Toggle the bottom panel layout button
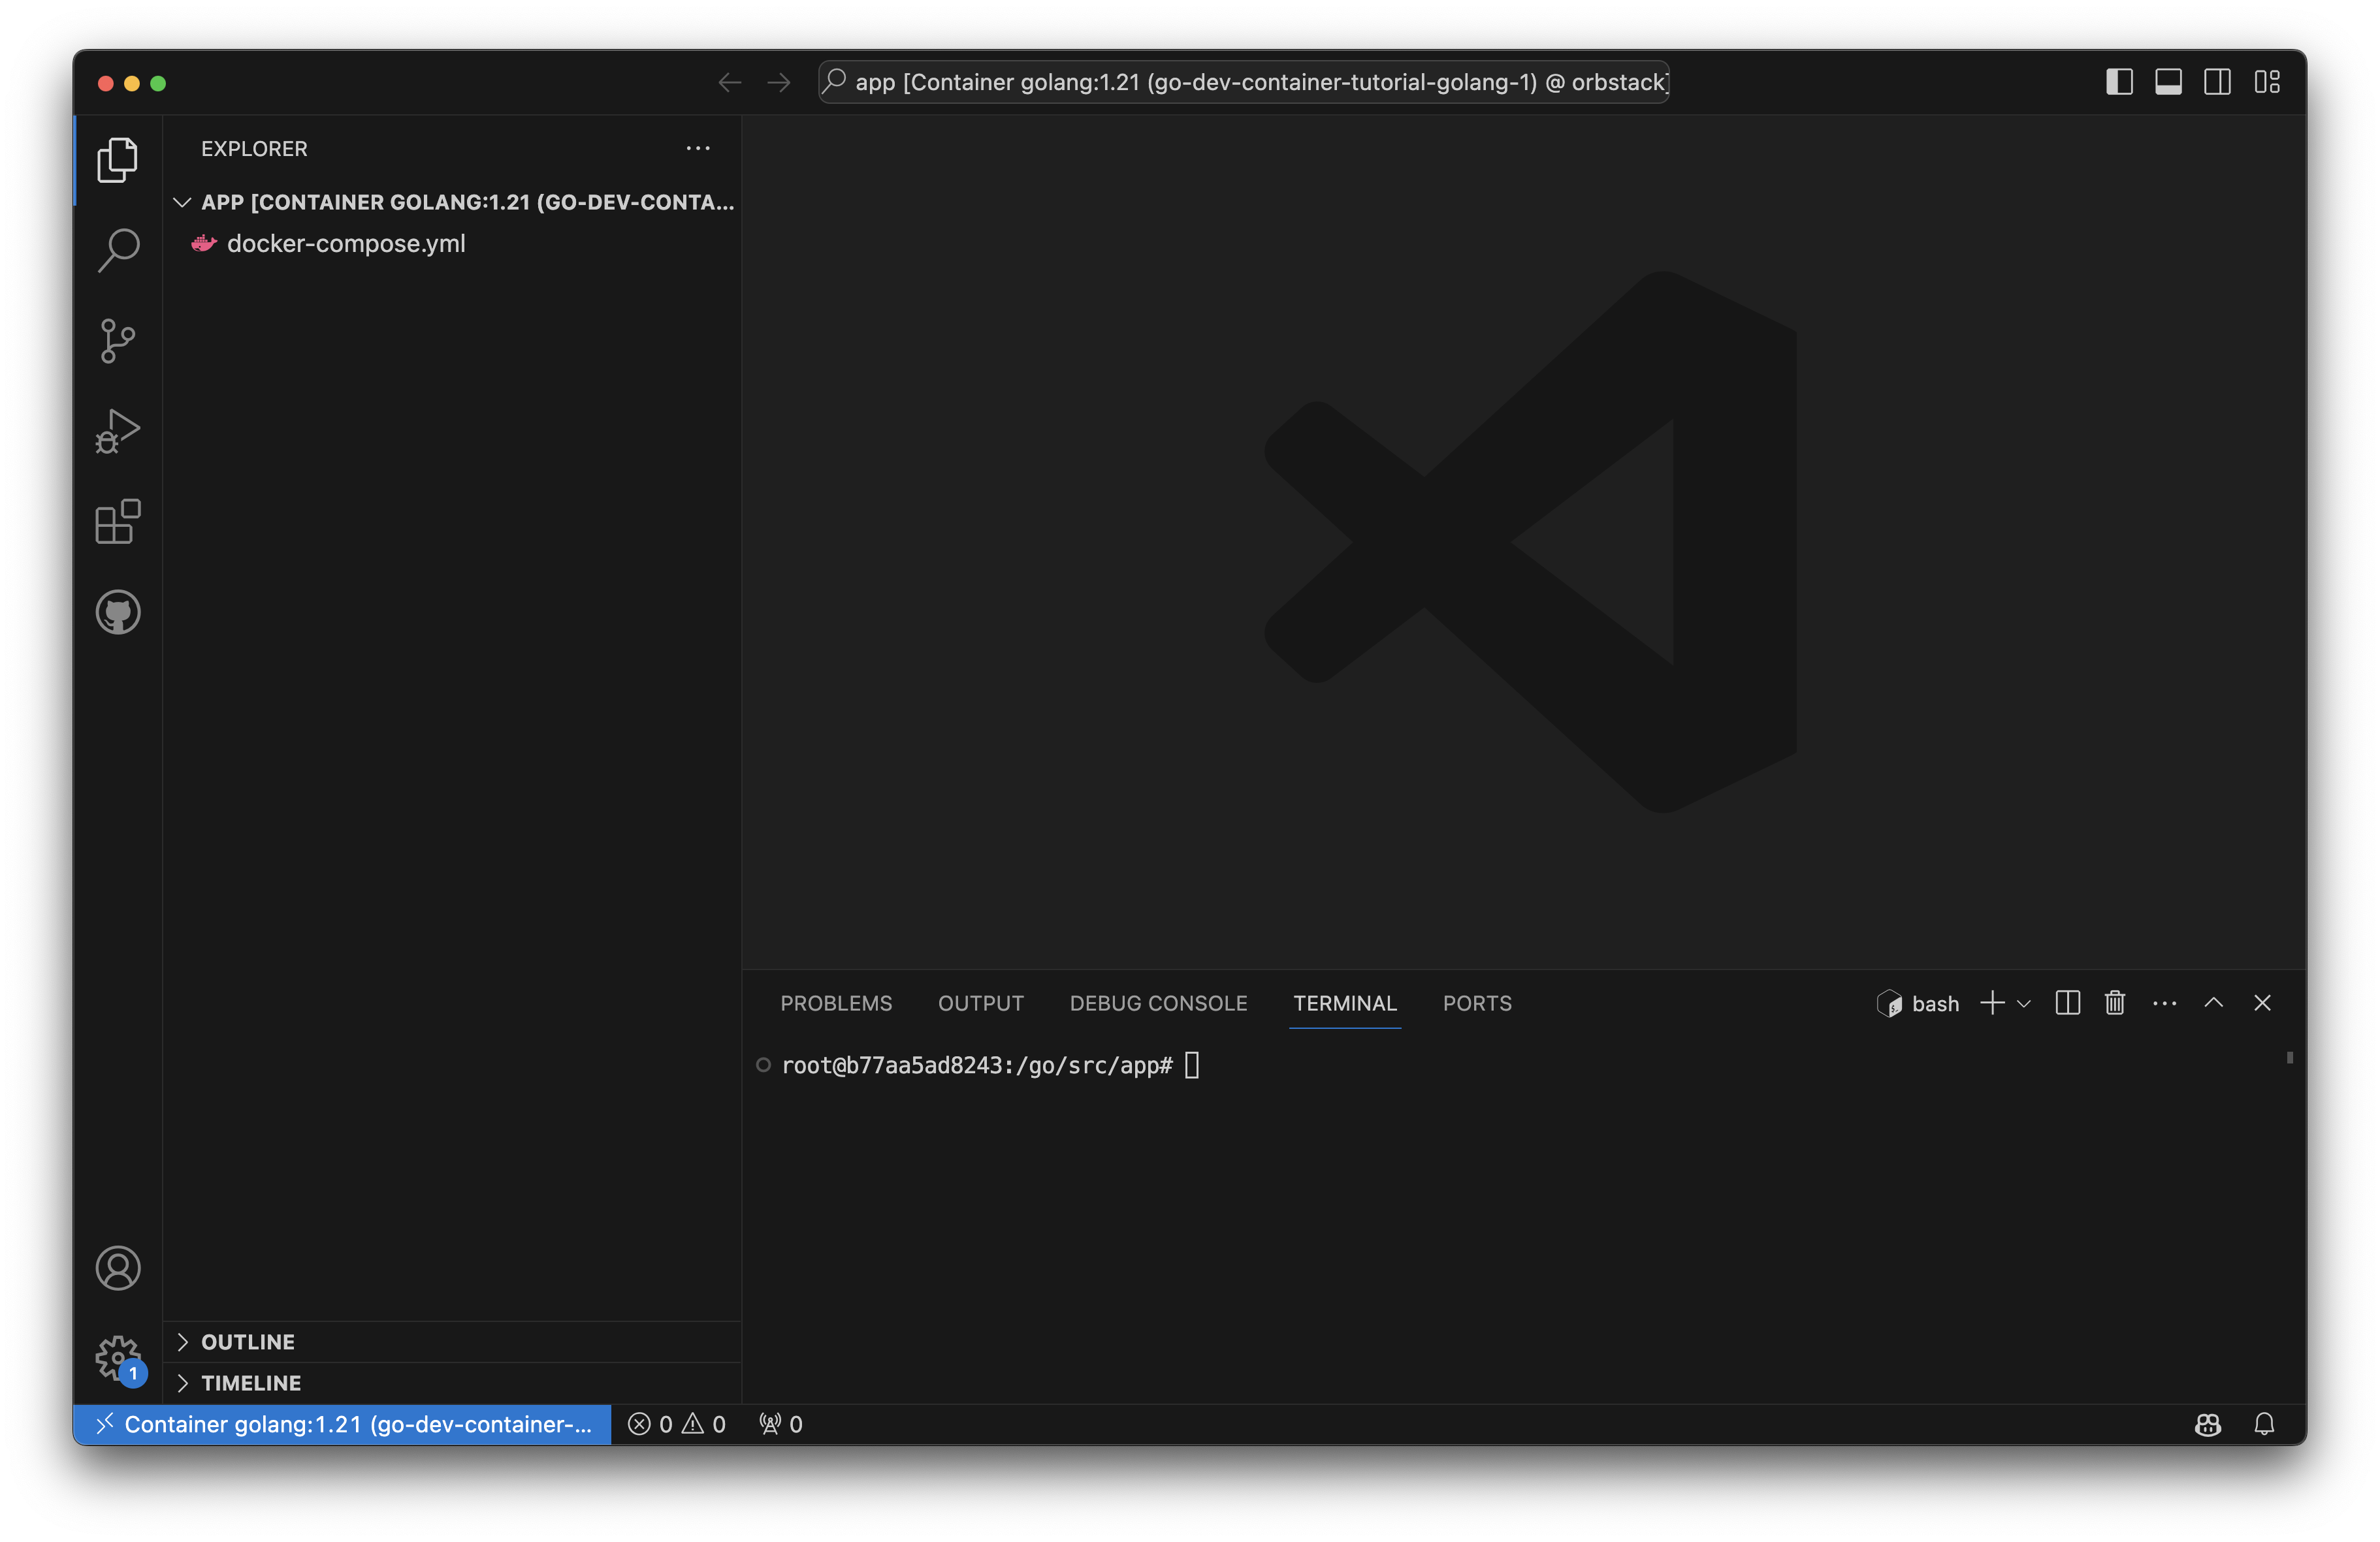The height and width of the screenshot is (1542, 2380). (2168, 82)
